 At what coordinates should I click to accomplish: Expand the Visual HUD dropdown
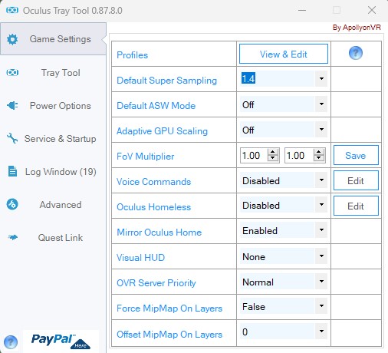[x=321, y=256]
